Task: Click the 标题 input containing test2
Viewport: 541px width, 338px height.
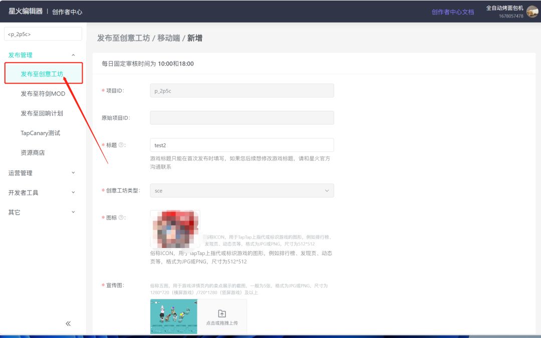Action: pos(242,145)
